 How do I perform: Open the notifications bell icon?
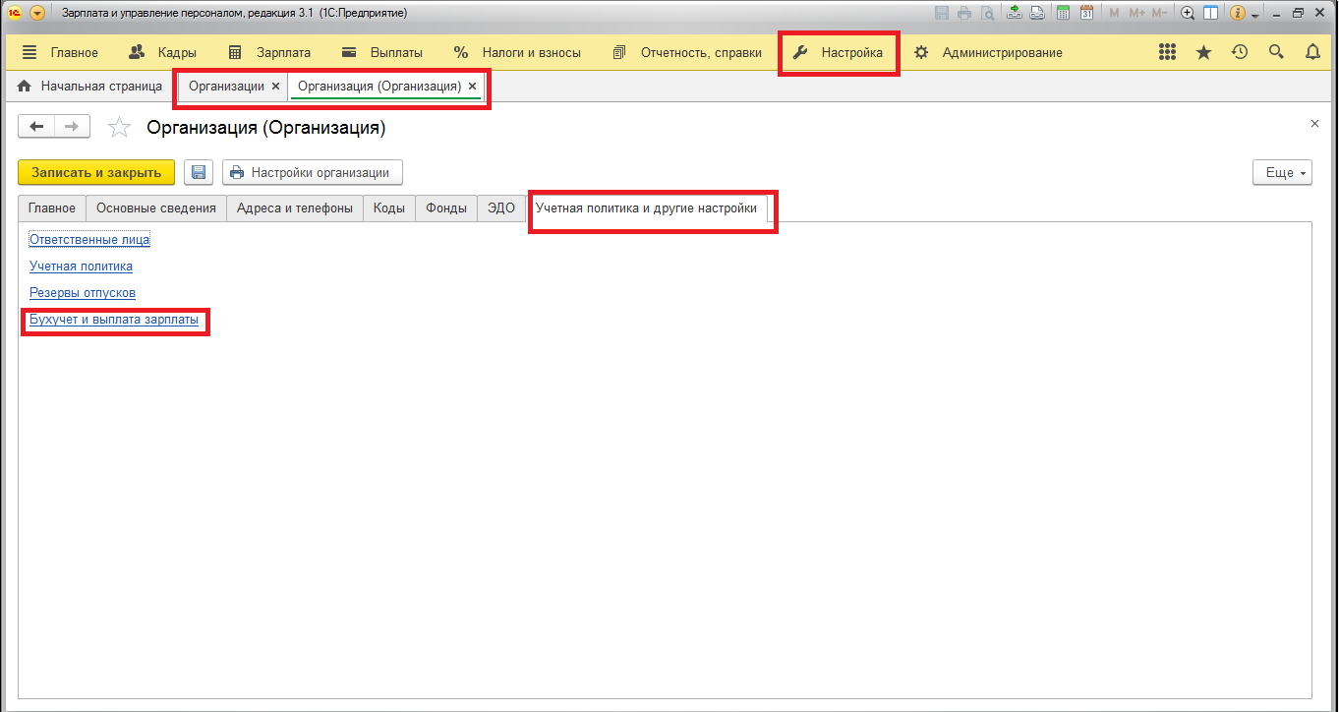[1312, 52]
